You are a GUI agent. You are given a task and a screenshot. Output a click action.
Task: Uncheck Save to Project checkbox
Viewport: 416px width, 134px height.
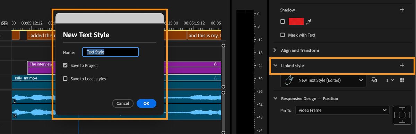click(65, 65)
